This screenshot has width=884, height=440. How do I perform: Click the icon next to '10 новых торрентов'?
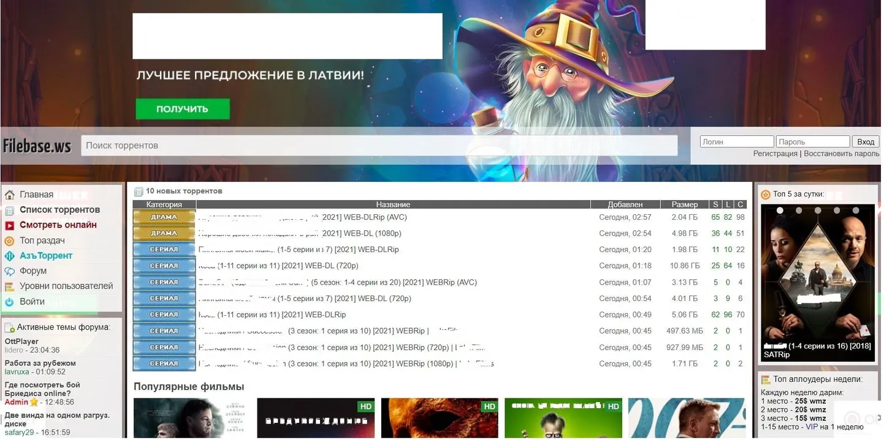[139, 192]
